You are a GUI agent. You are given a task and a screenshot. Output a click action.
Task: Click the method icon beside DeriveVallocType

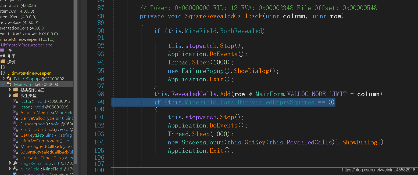pos(16,118)
